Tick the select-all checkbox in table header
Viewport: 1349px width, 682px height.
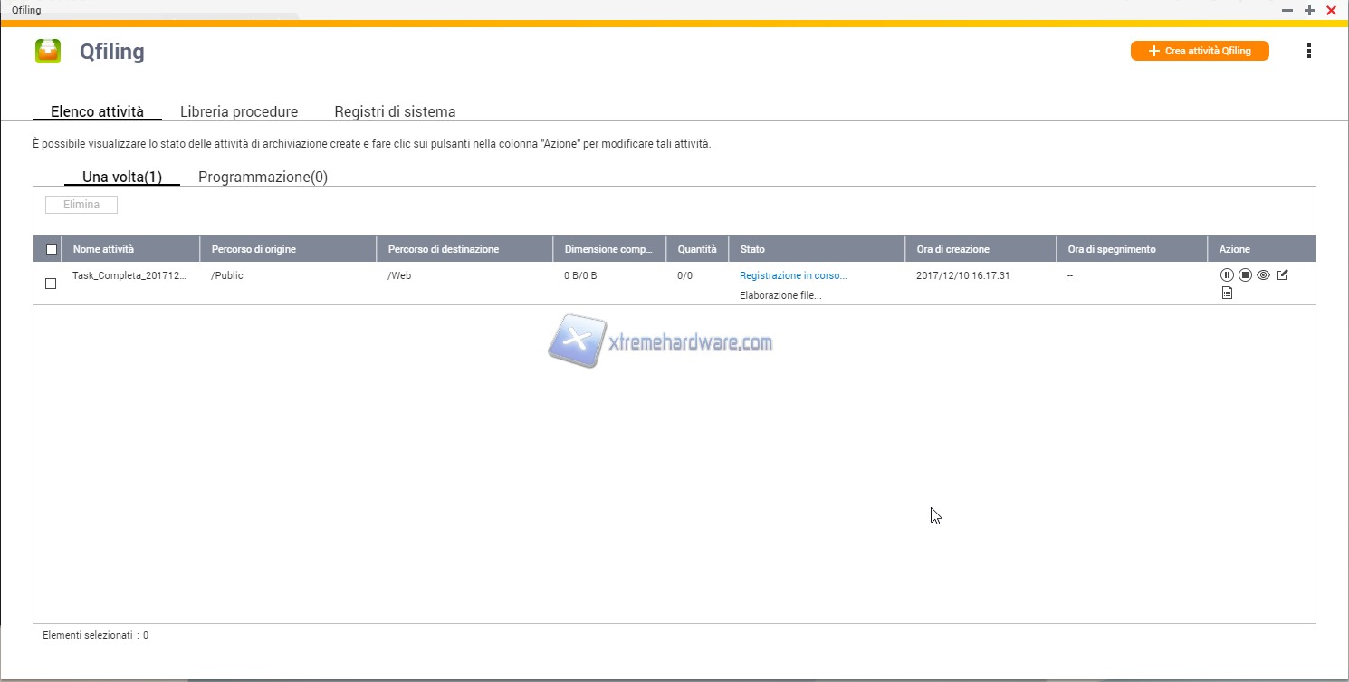[x=52, y=249]
